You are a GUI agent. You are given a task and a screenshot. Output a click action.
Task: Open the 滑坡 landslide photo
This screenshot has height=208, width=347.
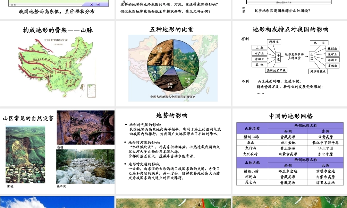pos(25,154)
